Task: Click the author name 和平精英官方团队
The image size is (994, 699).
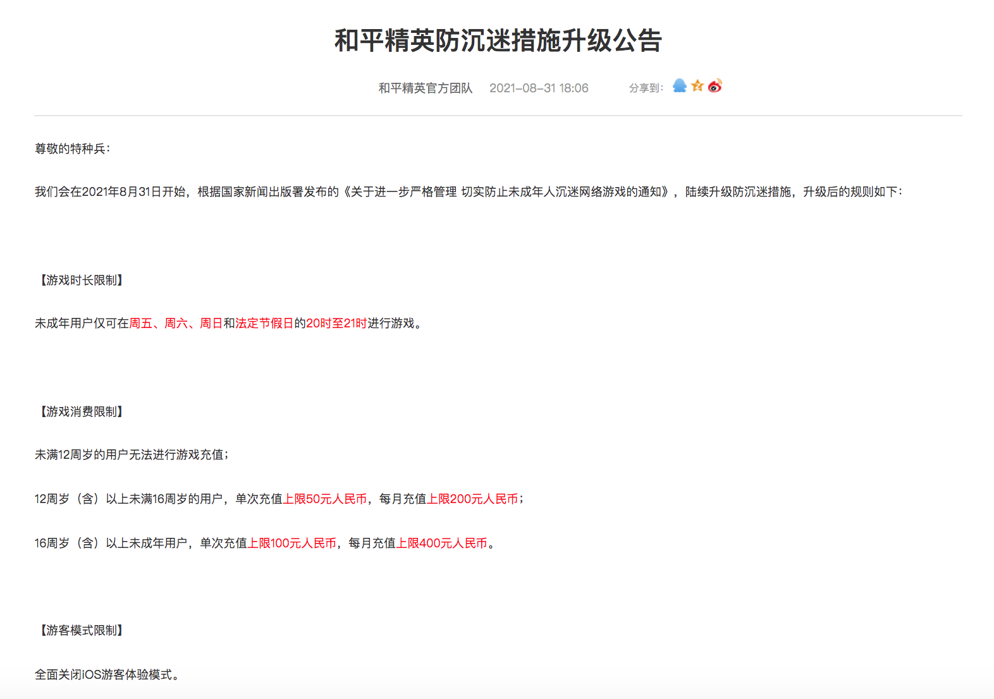Action: pos(426,88)
